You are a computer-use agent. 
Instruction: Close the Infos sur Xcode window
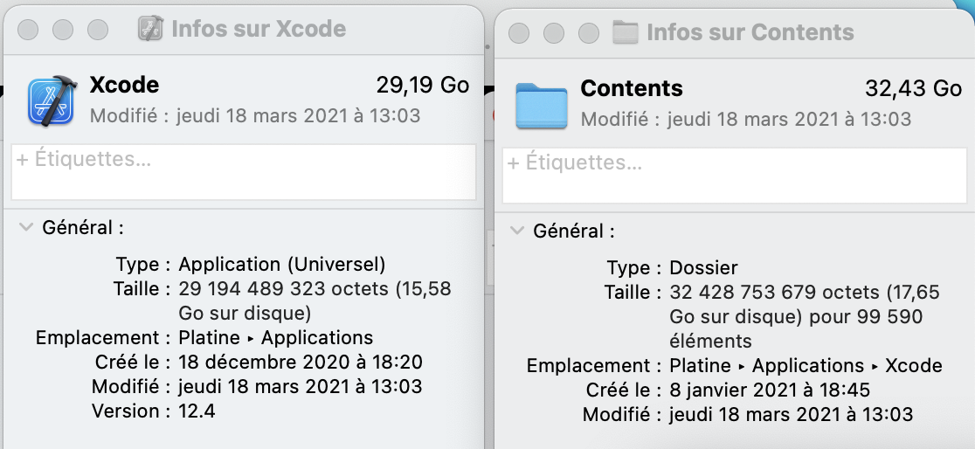pos(28,29)
